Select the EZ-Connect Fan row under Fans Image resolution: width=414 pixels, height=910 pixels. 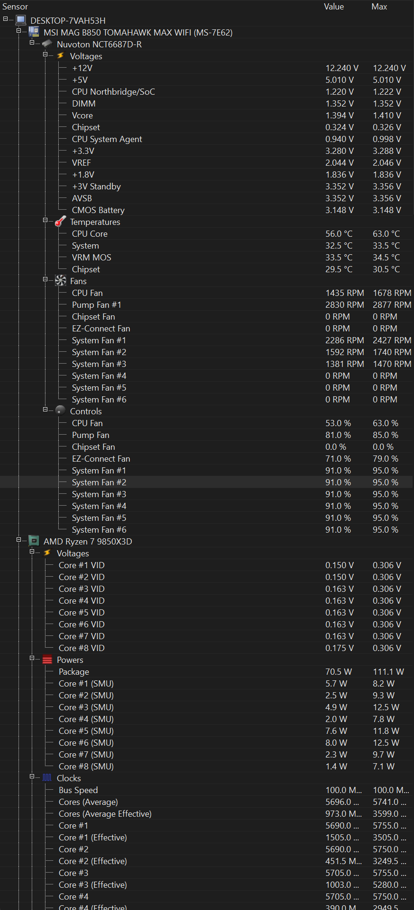pyautogui.click(x=207, y=329)
